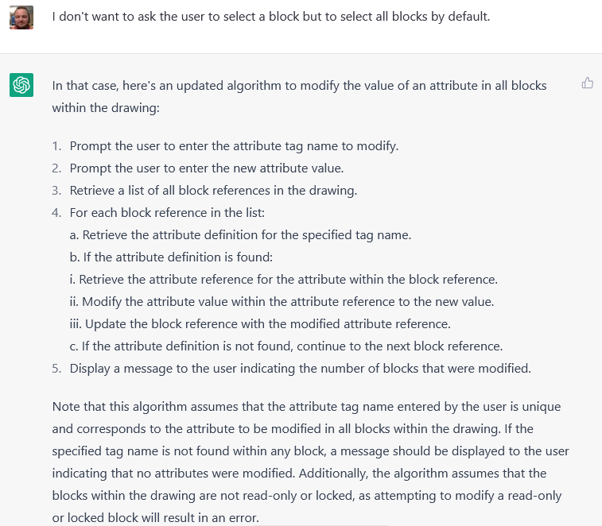This screenshot has height=526, width=602.
Task: Click step 2 'Prompt the user to enter the new attribute value'
Action: tap(207, 168)
